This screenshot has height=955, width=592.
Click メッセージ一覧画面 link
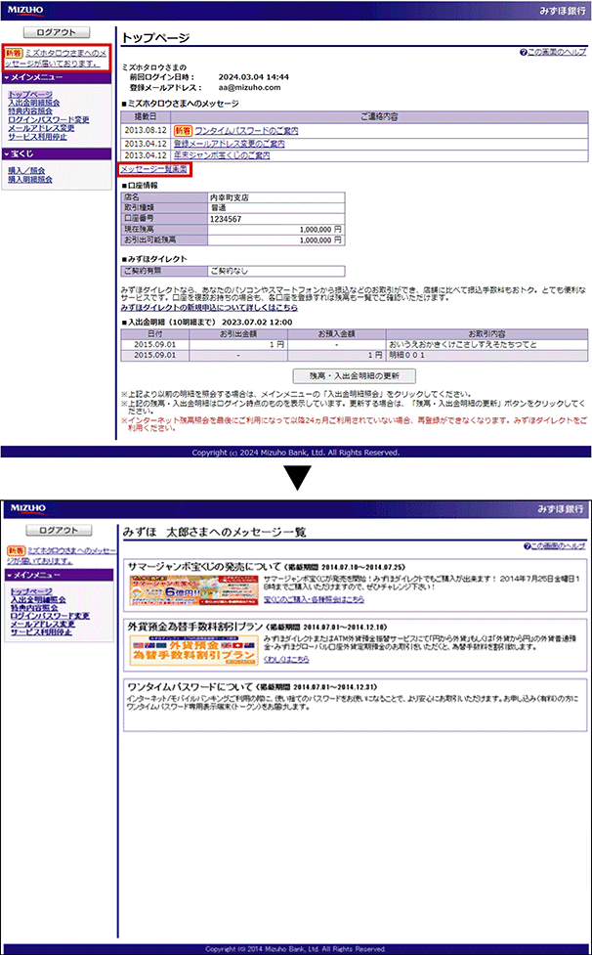tap(154, 169)
